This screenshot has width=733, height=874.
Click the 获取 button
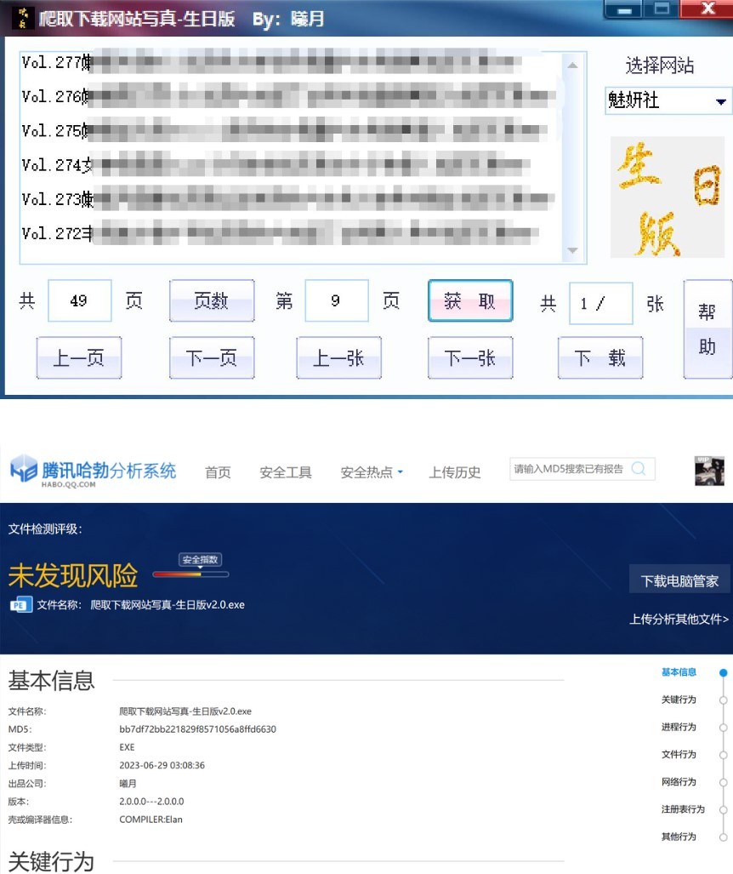coord(470,301)
